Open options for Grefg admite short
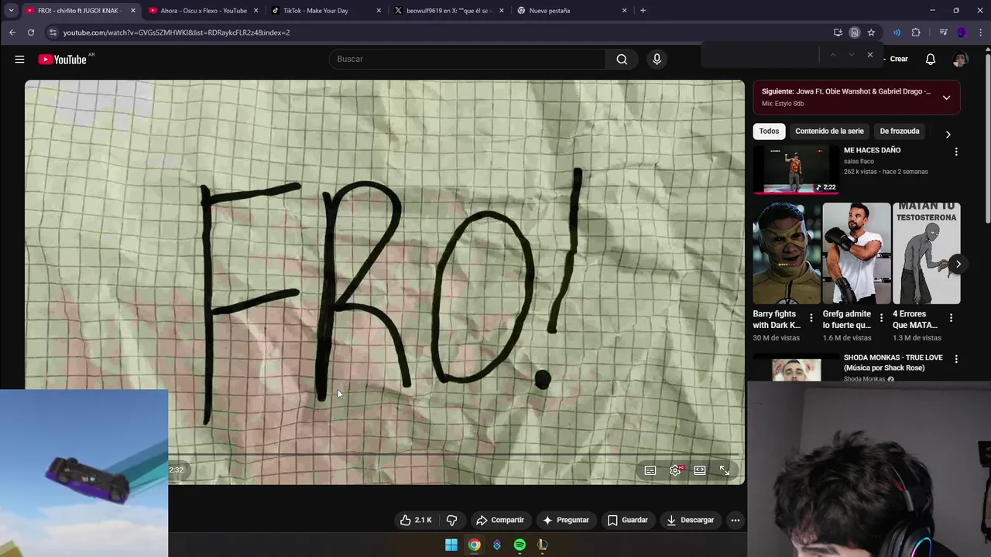 881,318
